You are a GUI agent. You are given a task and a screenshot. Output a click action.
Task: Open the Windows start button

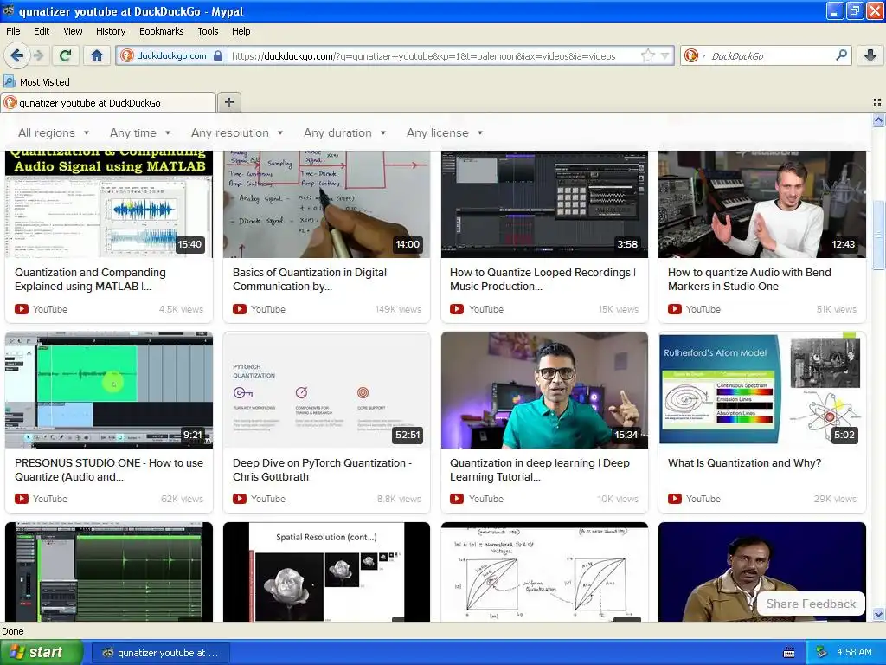41,653
